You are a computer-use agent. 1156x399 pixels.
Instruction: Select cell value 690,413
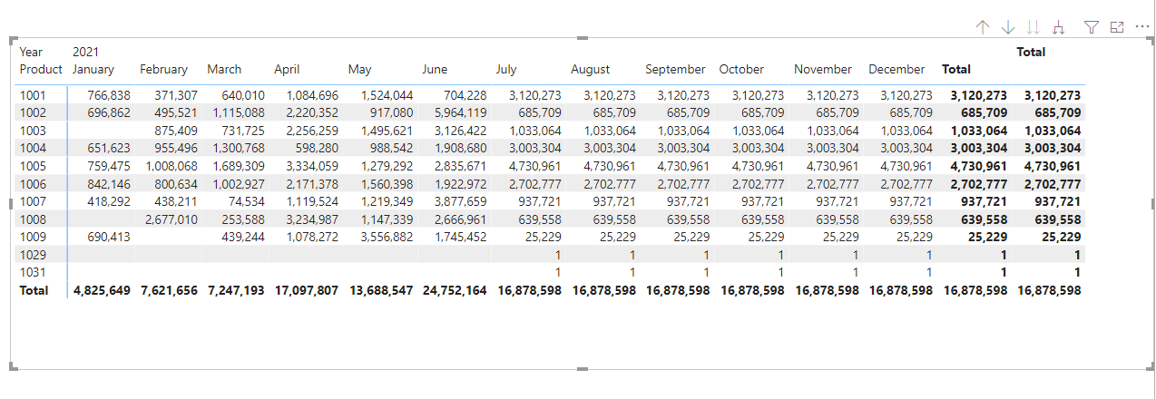click(109, 237)
